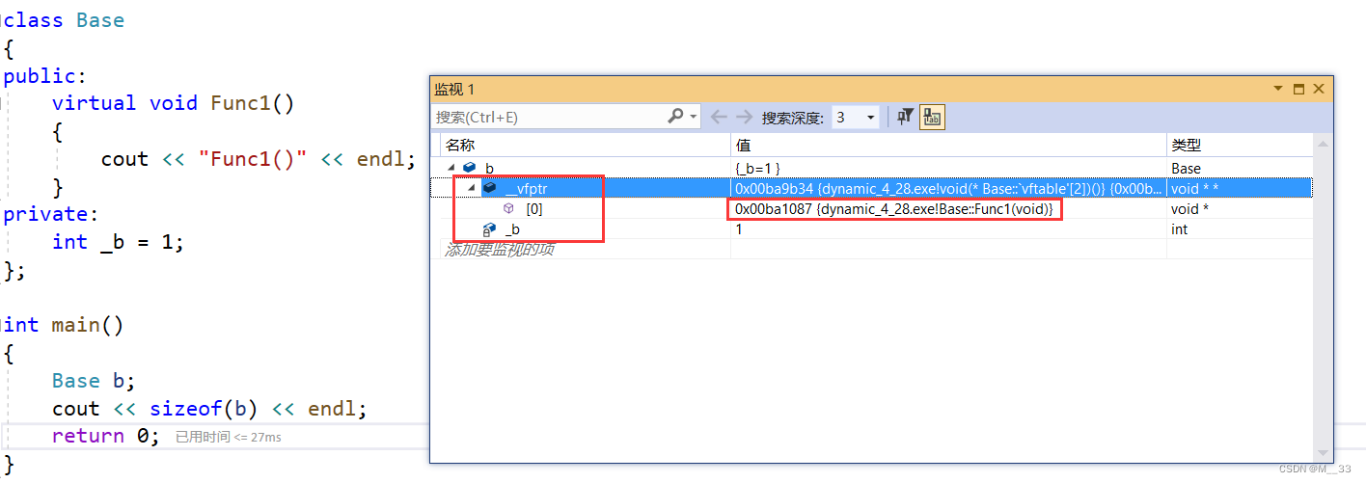Click the blue cube icon beside b
The height and width of the screenshot is (483, 1366).
(x=469, y=168)
